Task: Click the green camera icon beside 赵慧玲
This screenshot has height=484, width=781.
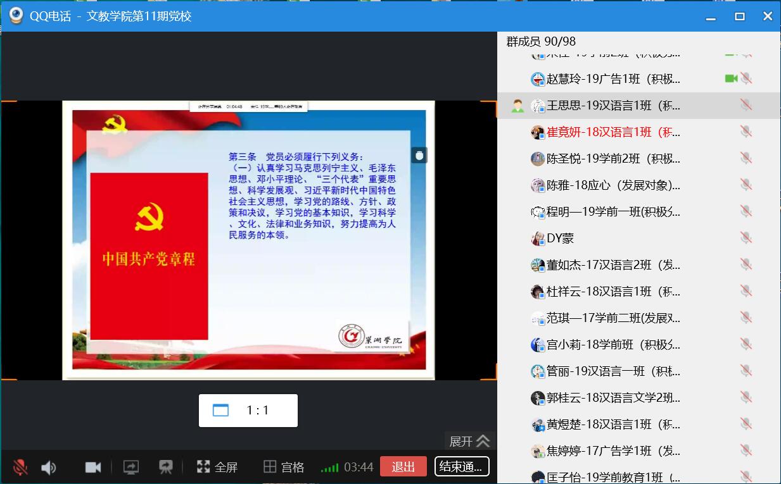Action: click(x=731, y=78)
